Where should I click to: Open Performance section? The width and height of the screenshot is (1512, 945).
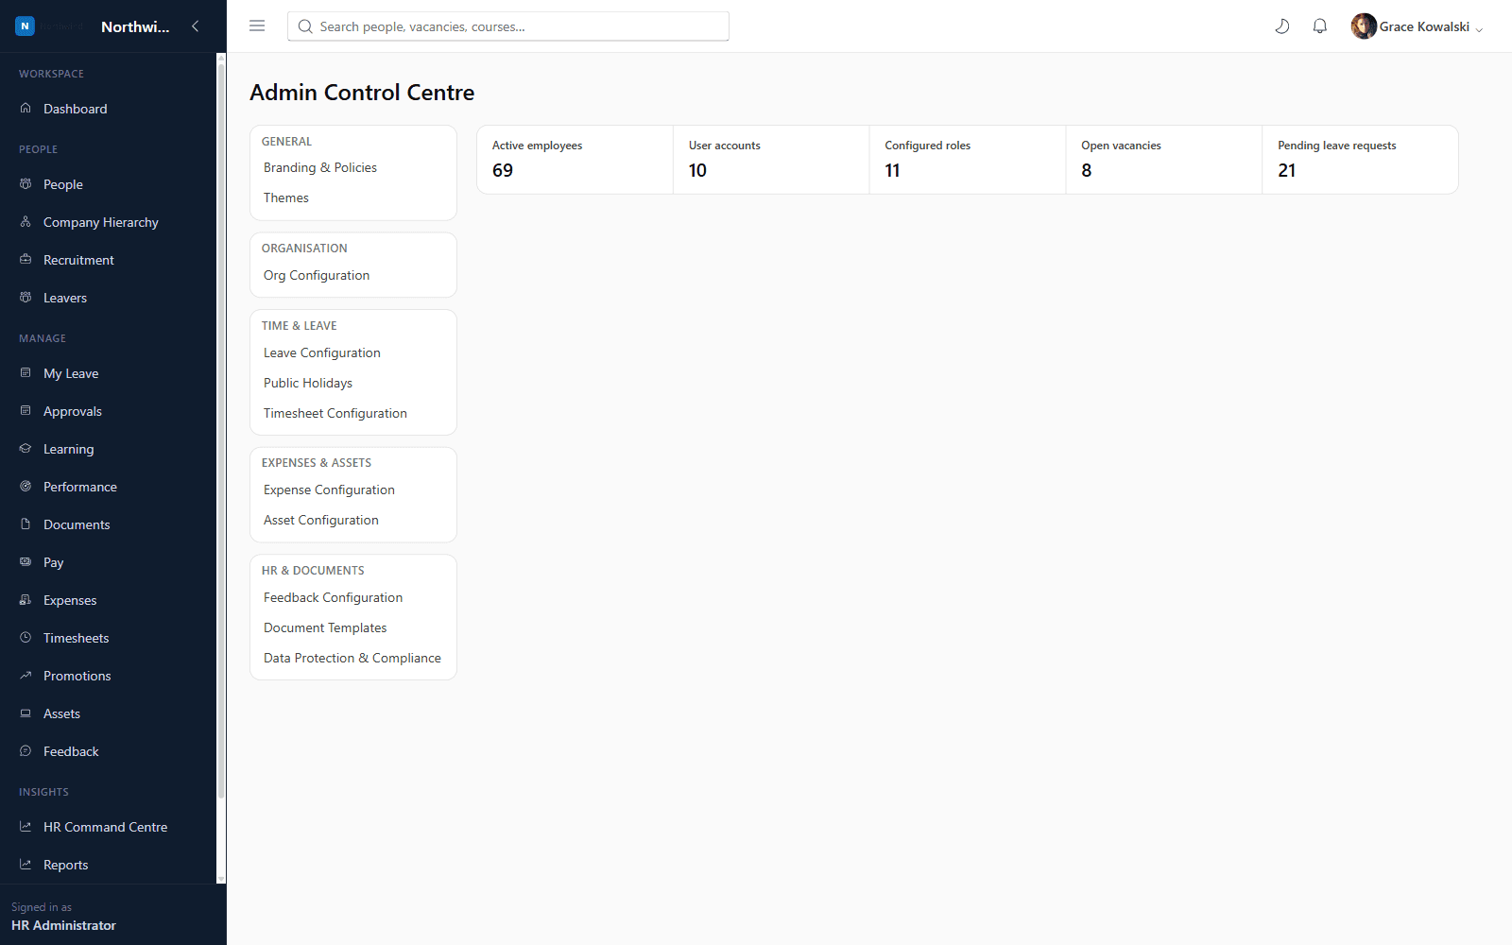pos(108,487)
